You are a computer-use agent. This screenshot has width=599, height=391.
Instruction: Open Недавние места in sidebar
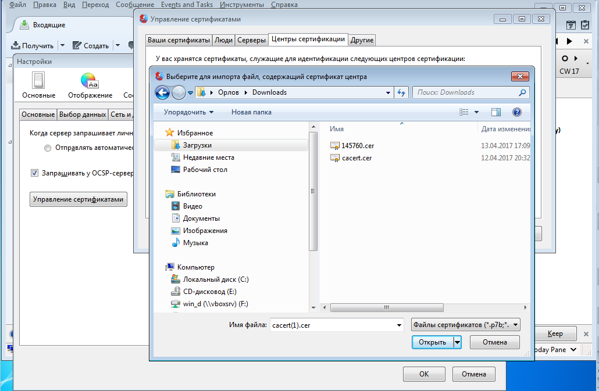(203, 157)
